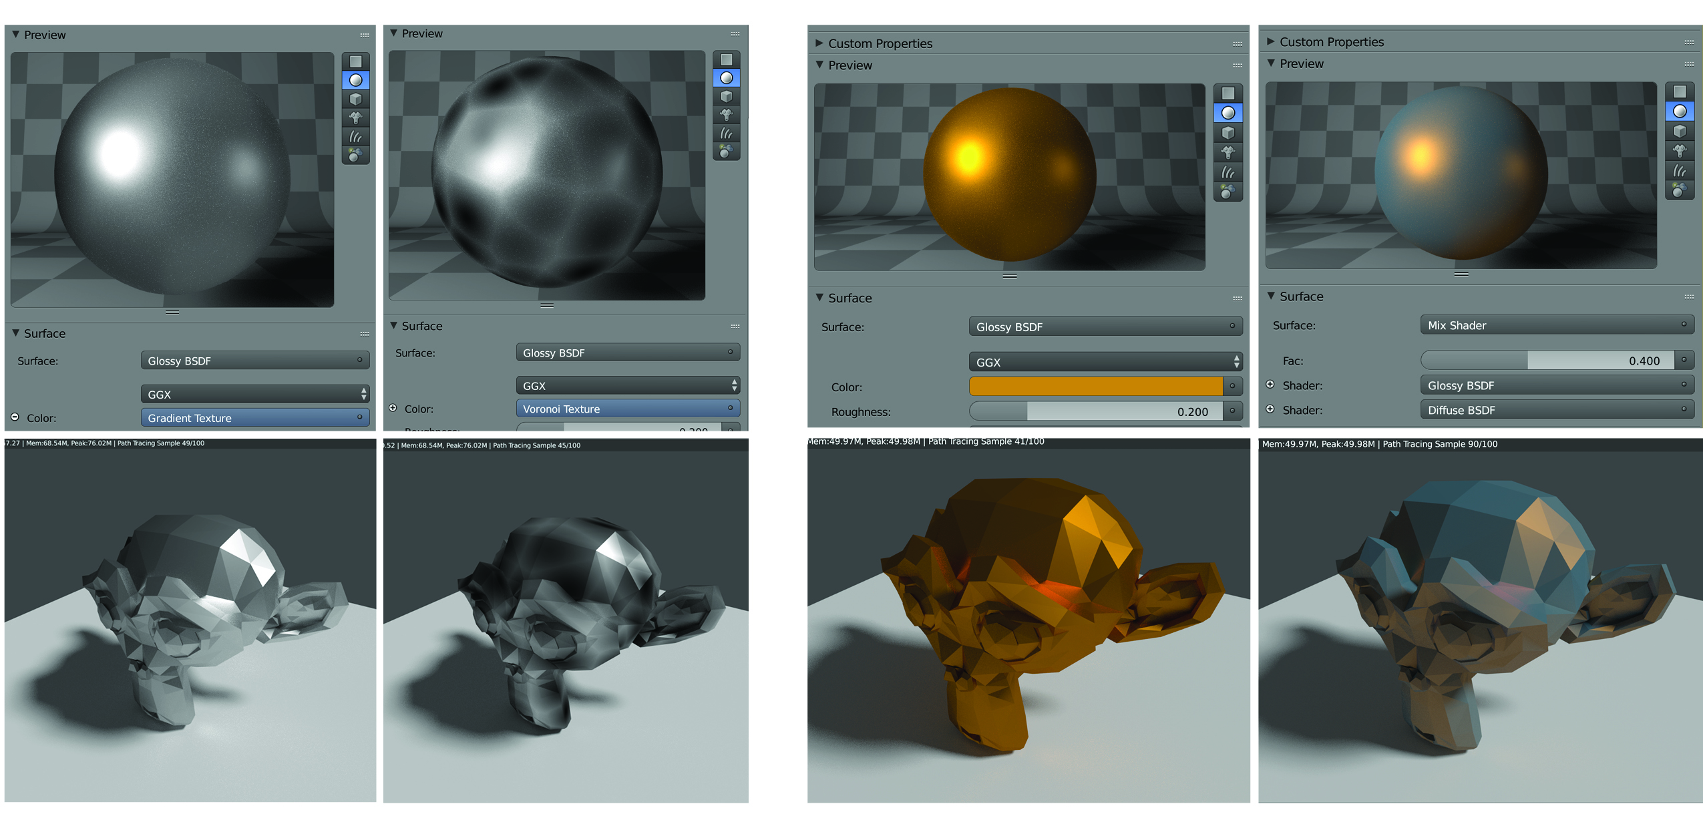Viewport: 1703px width, 828px height.
Task: Open the Mix Shader surface dropdown
Action: 1556,325
